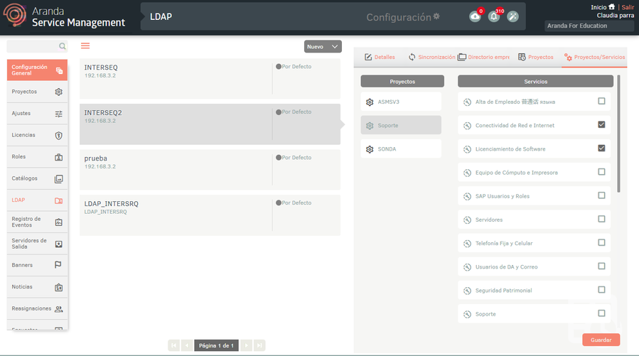Click the Salir link

tap(628, 7)
